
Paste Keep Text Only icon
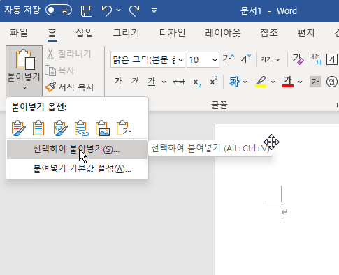tap(123, 128)
